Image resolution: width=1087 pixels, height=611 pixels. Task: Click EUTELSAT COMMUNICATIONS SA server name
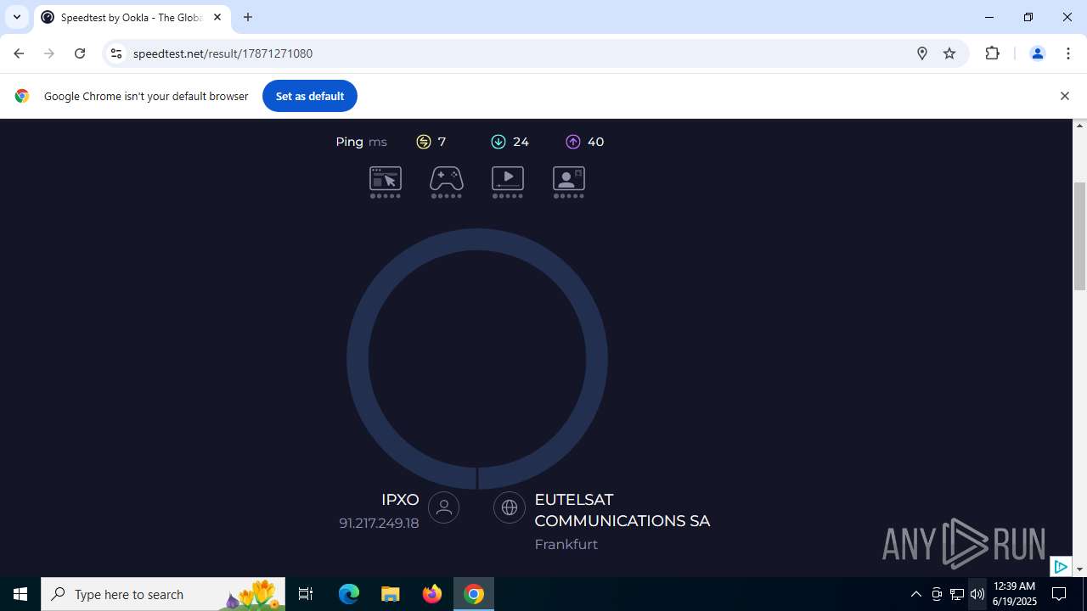622,510
